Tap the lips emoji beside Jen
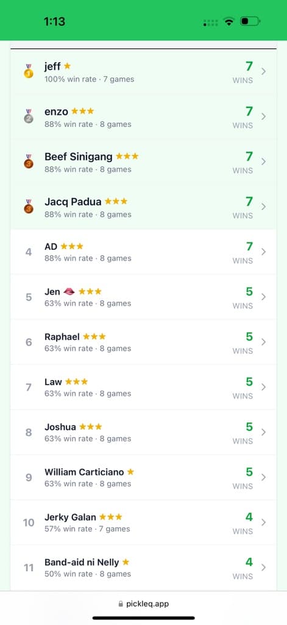The image size is (287, 625). pyautogui.click(x=69, y=292)
